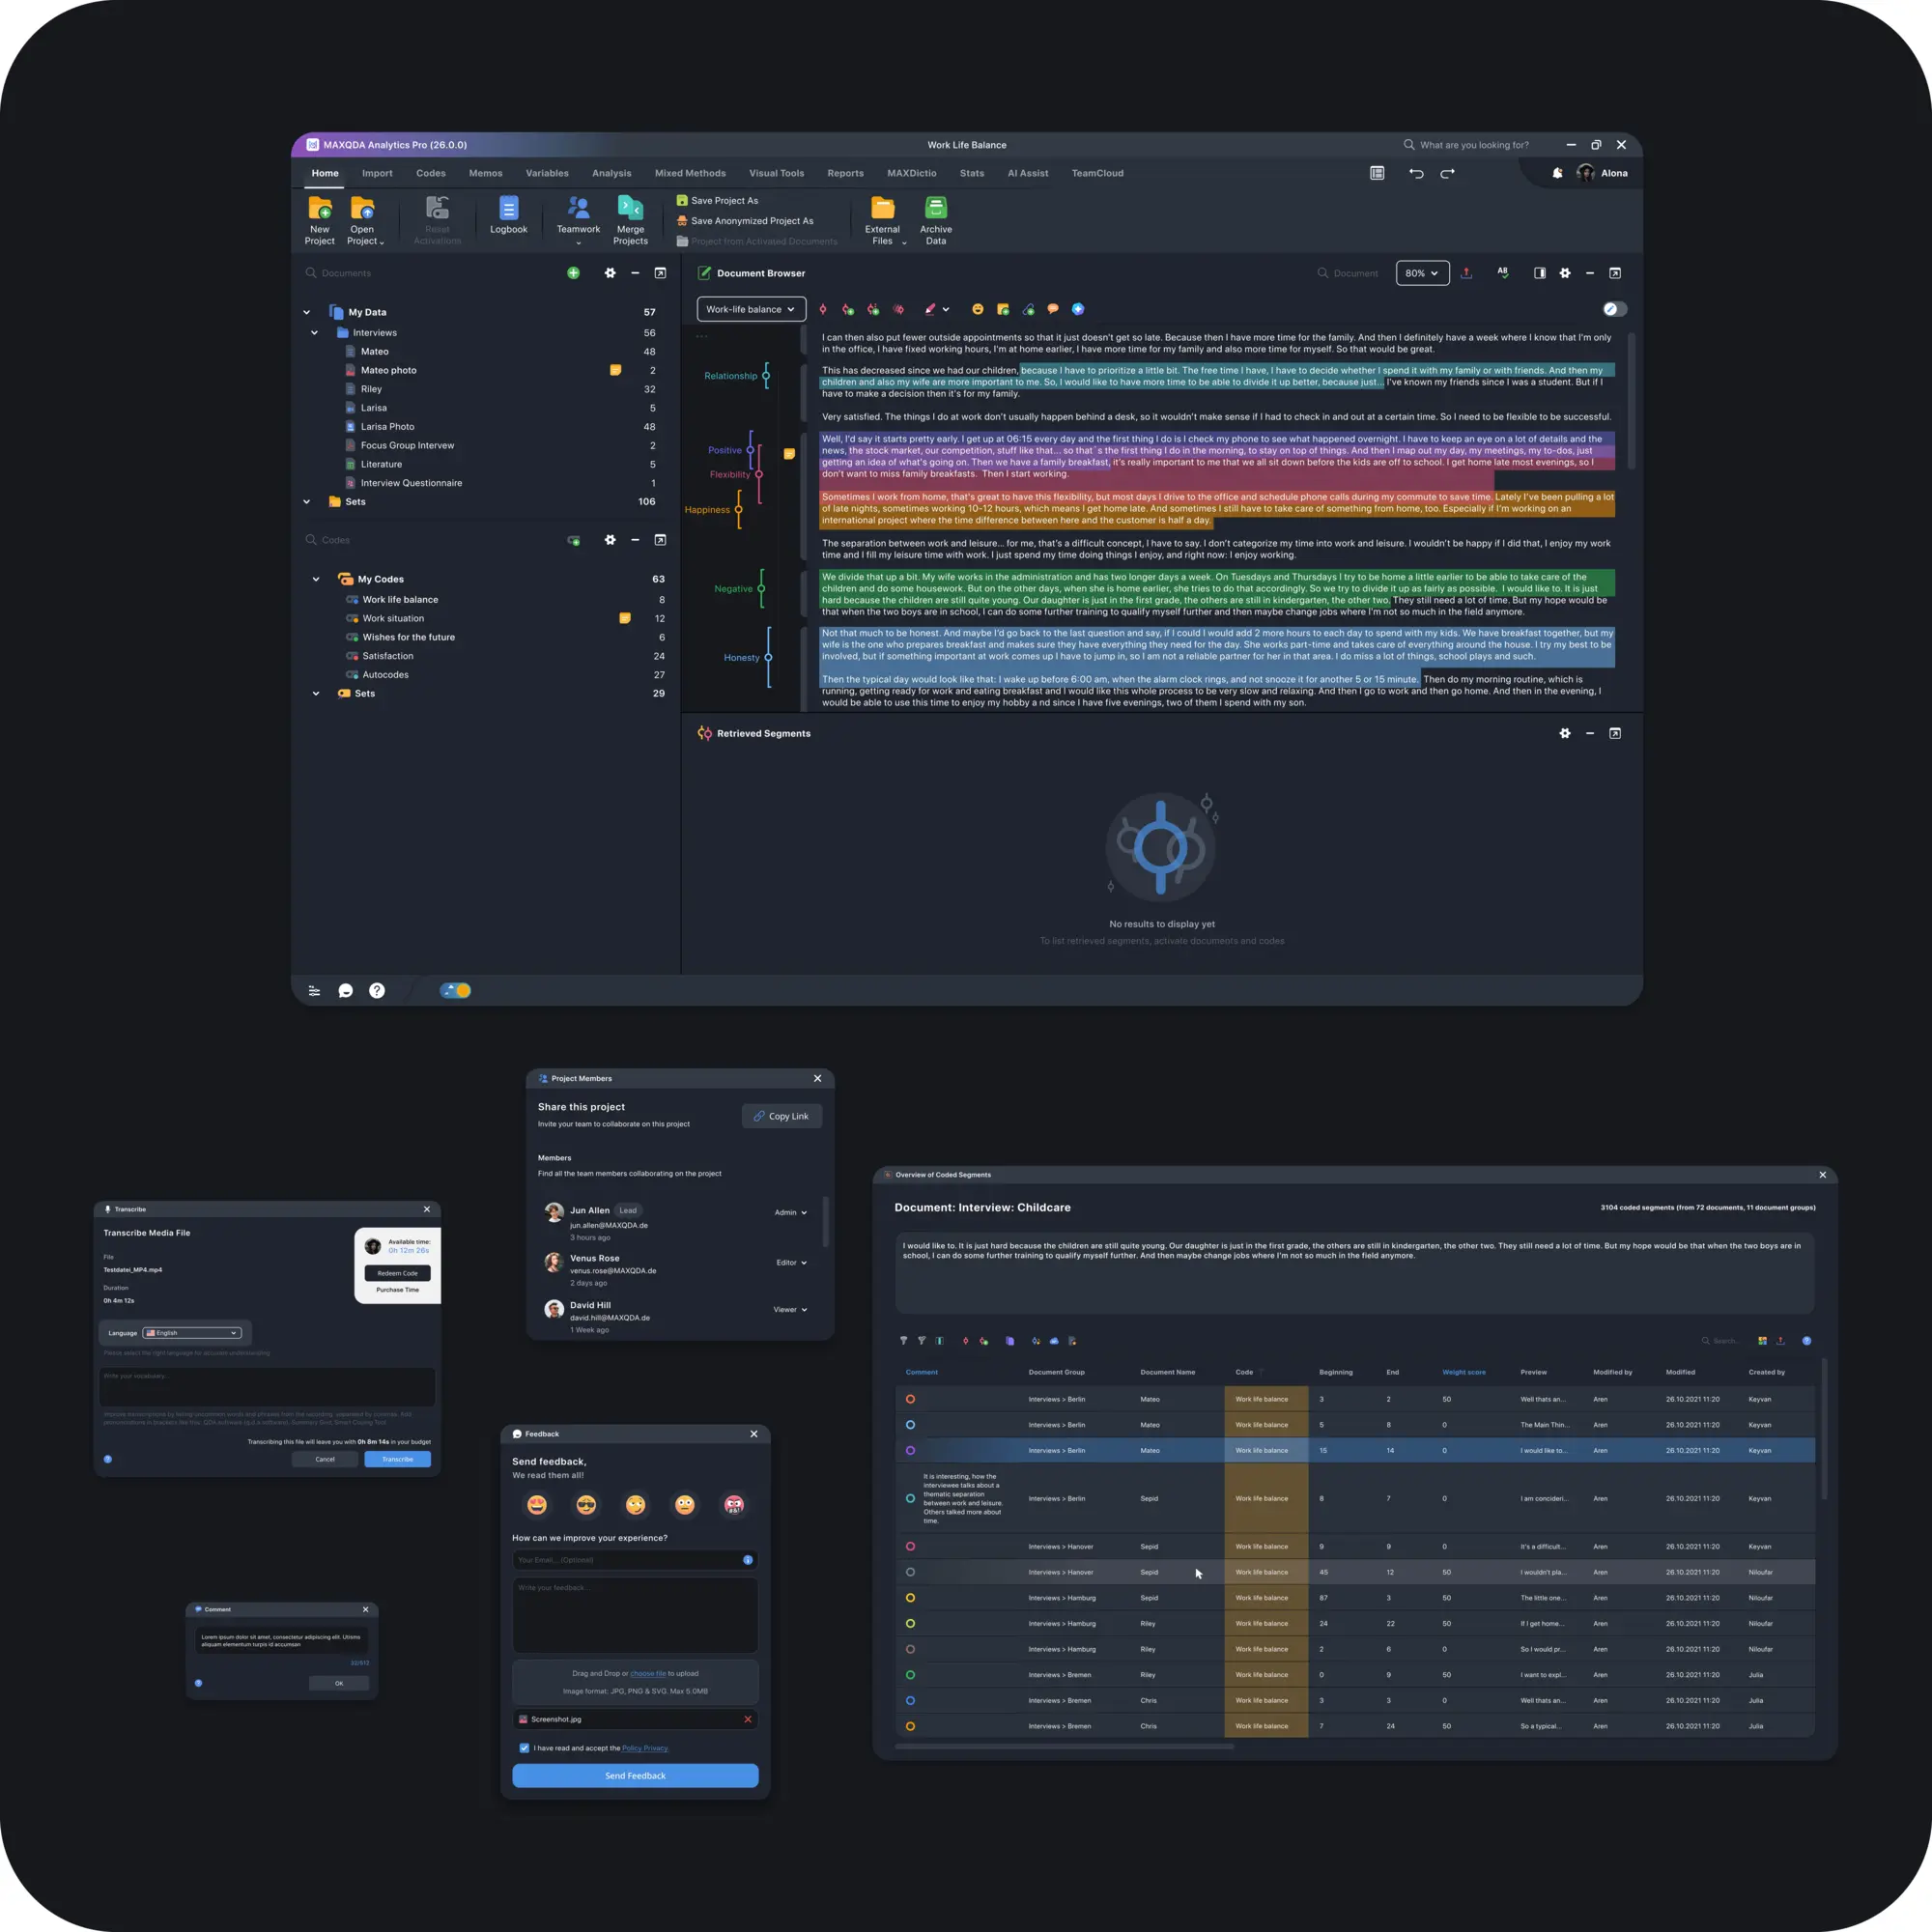This screenshot has height=1932, width=1932.
Task: Switch to the Analysis tab
Action: coord(611,173)
